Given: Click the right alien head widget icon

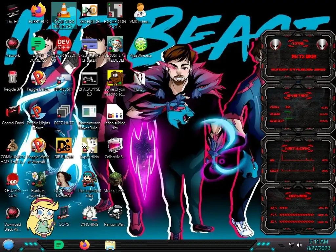Looking at the screenshot, I should tap(322, 45).
